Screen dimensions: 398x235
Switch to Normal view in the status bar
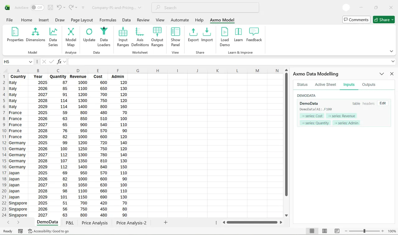[x=312, y=231]
